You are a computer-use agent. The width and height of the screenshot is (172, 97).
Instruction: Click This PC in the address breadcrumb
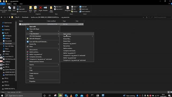coord(17,17)
